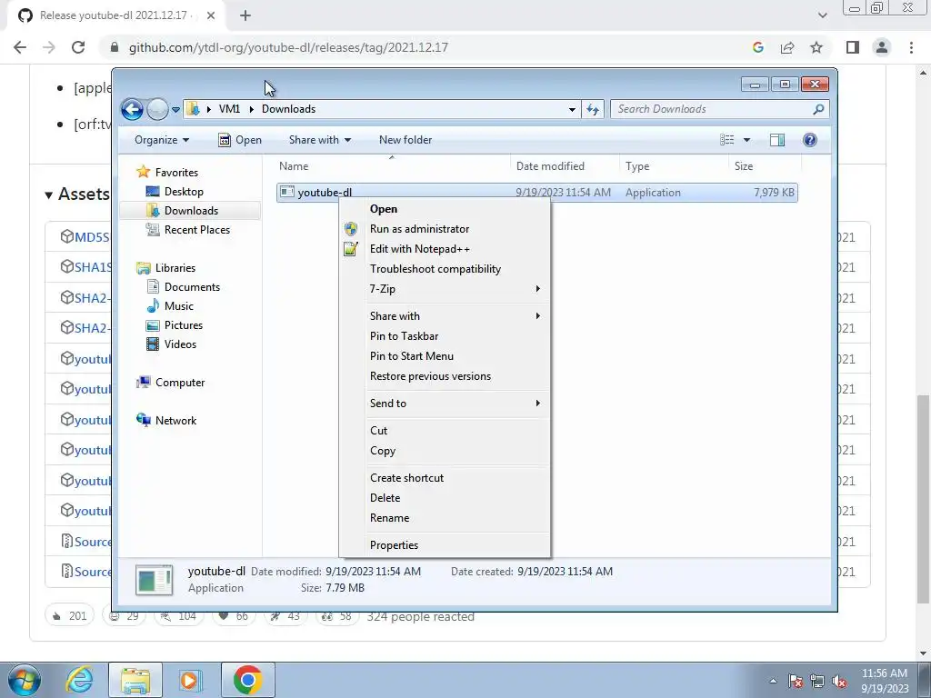Choose Copy in context menu
931x698 pixels.
pyautogui.click(x=444, y=451)
